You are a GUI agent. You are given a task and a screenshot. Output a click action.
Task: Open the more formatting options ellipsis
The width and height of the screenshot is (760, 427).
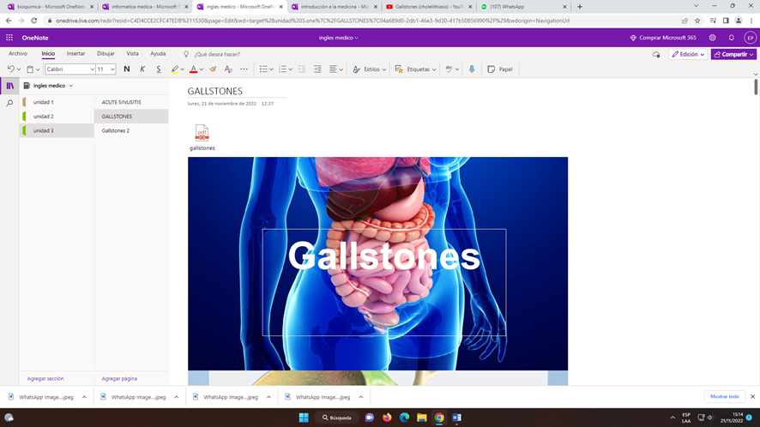pos(244,69)
